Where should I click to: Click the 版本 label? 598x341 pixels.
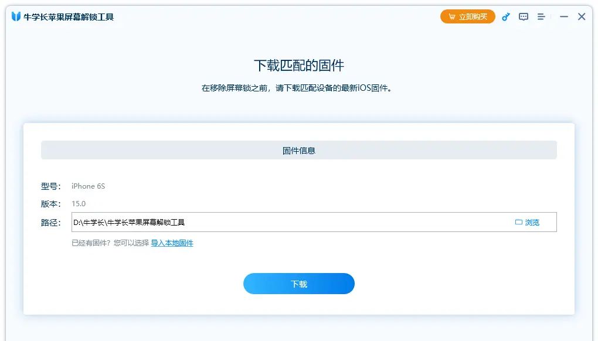point(51,204)
